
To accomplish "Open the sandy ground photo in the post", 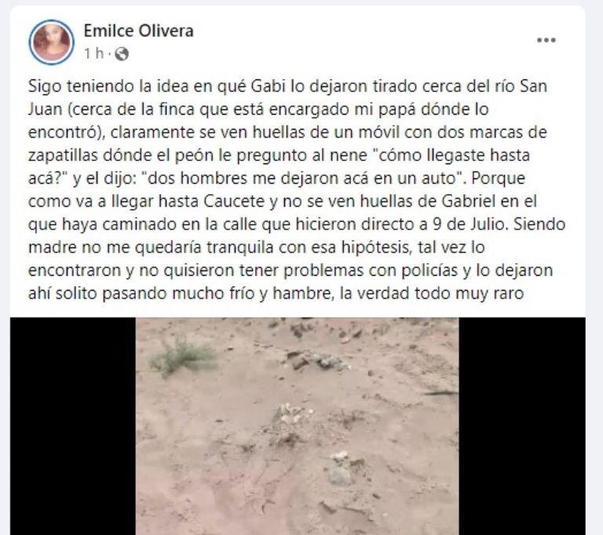I will pyautogui.click(x=297, y=426).
